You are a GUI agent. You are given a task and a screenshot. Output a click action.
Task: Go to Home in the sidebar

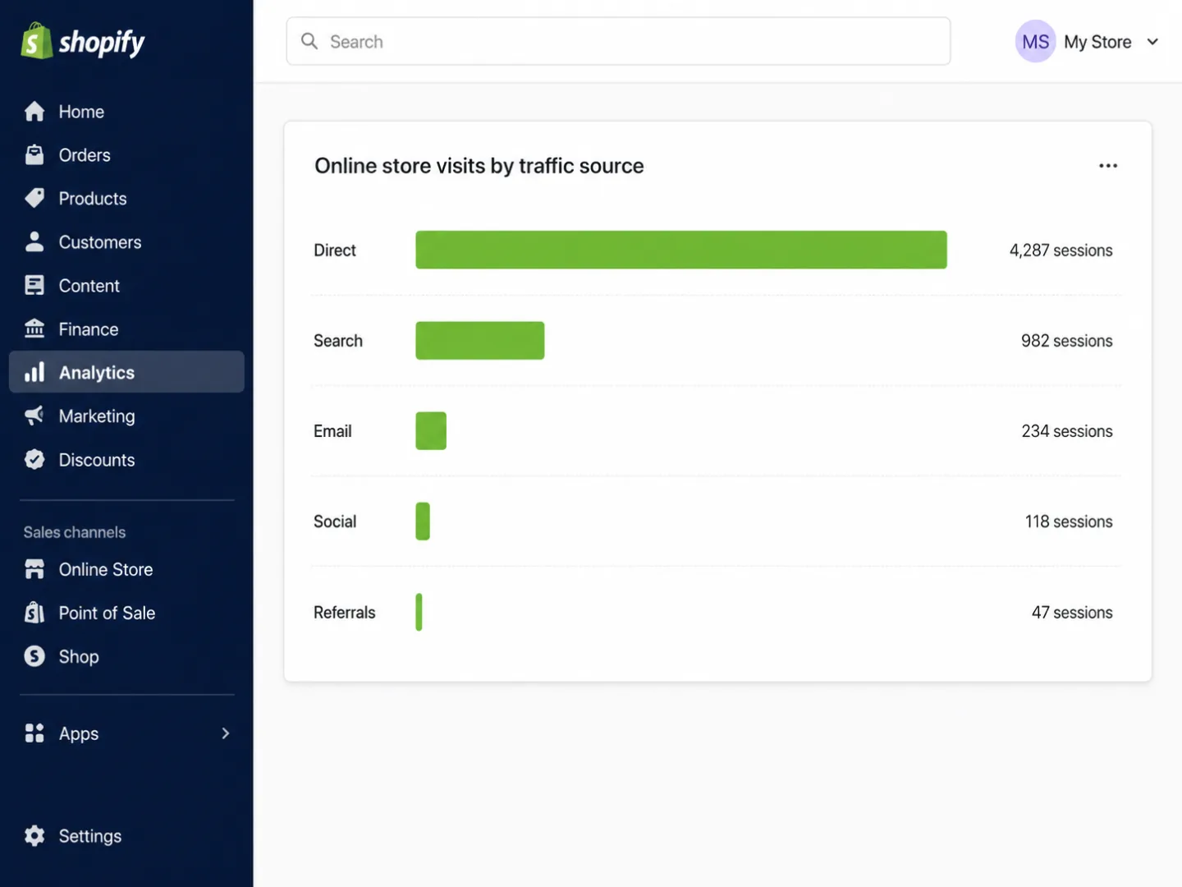click(126, 112)
